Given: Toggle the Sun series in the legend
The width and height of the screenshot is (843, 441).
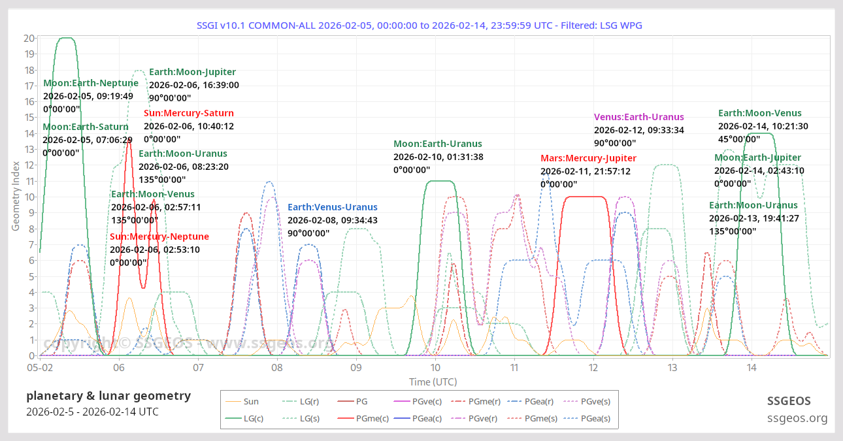Looking at the screenshot, I should pyautogui.click(x=251, y=402).
